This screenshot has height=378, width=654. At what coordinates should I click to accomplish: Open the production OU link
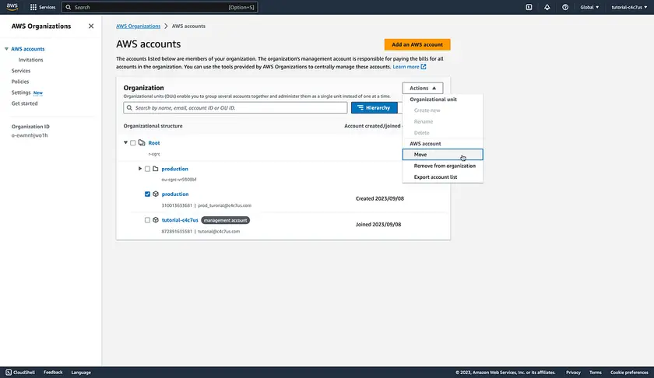click(x=174, y=169)
